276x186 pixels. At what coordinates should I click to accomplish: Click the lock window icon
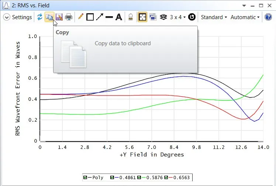pos(130,17)
